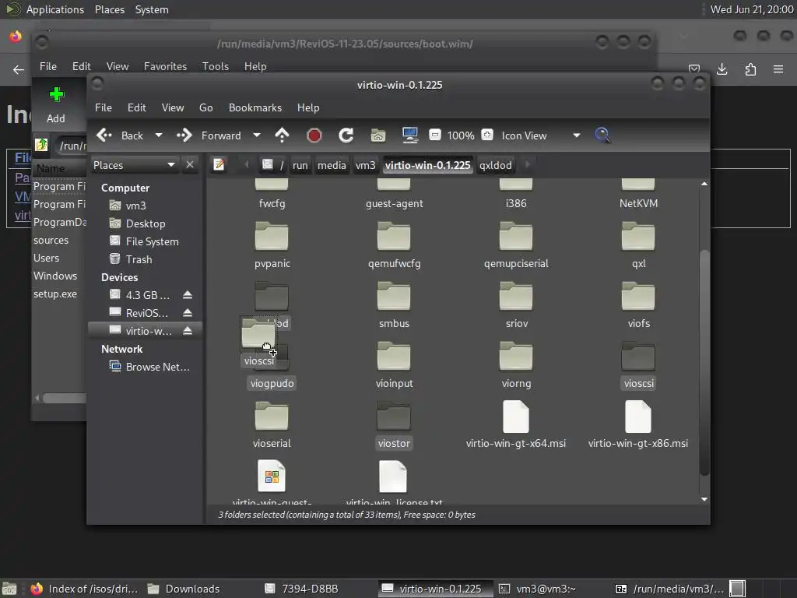Image resolution: width=797 pixels, height=598 pixels.
Task: Open the Applications menu in the top panel
Action: 55,9
